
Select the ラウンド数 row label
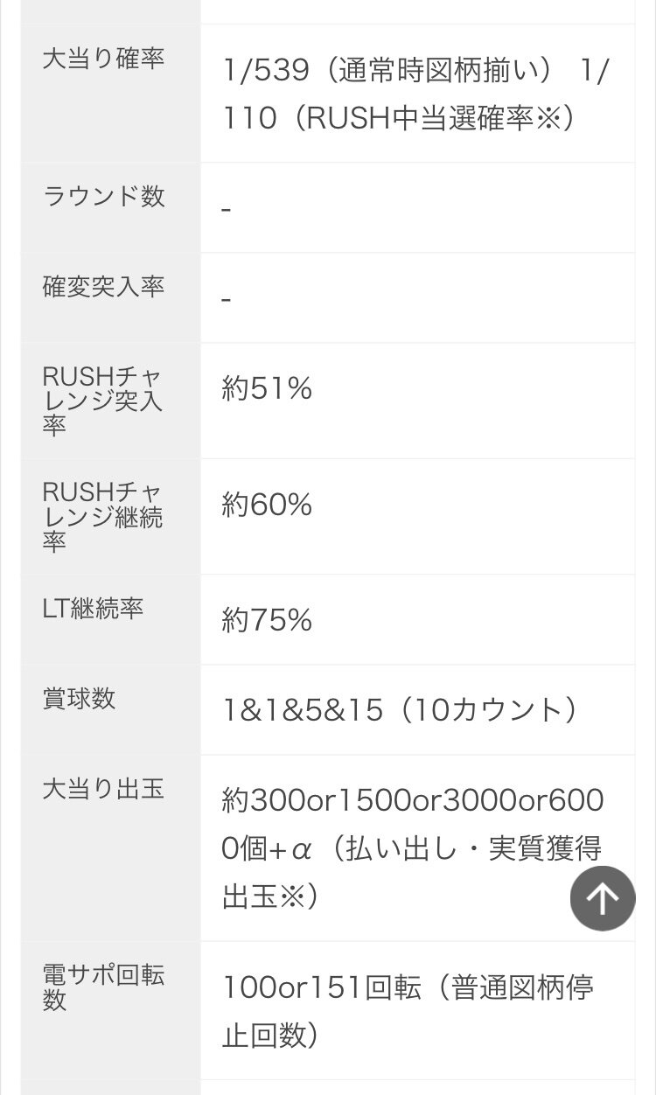pos(103,196)
